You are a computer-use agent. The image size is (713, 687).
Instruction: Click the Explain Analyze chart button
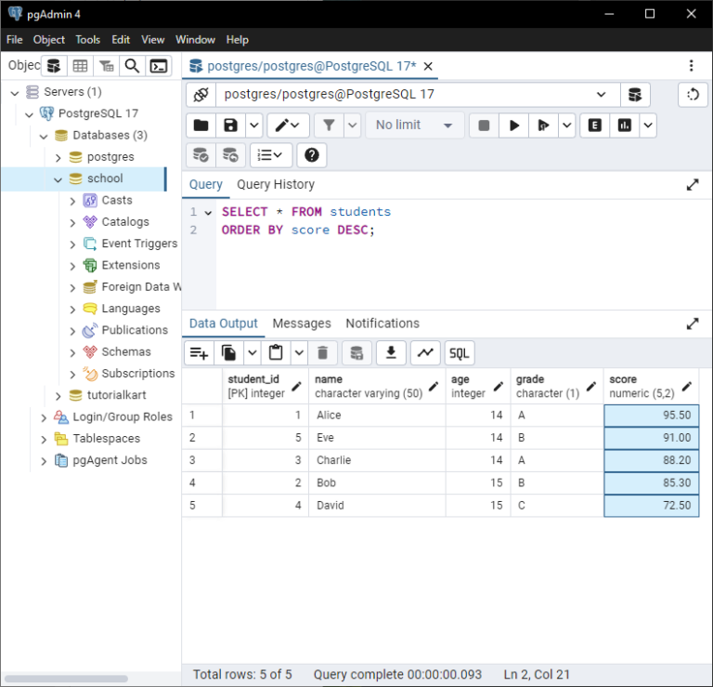click(x=625, y=126)
